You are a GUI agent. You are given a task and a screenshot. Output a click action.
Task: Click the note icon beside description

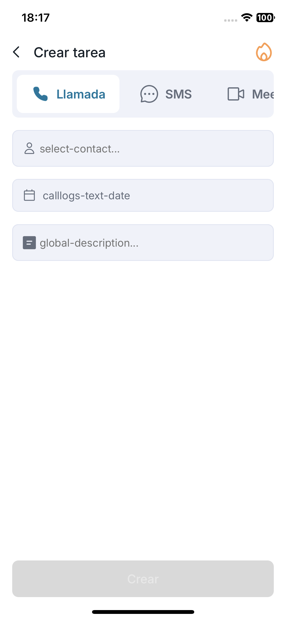point(29,243)
